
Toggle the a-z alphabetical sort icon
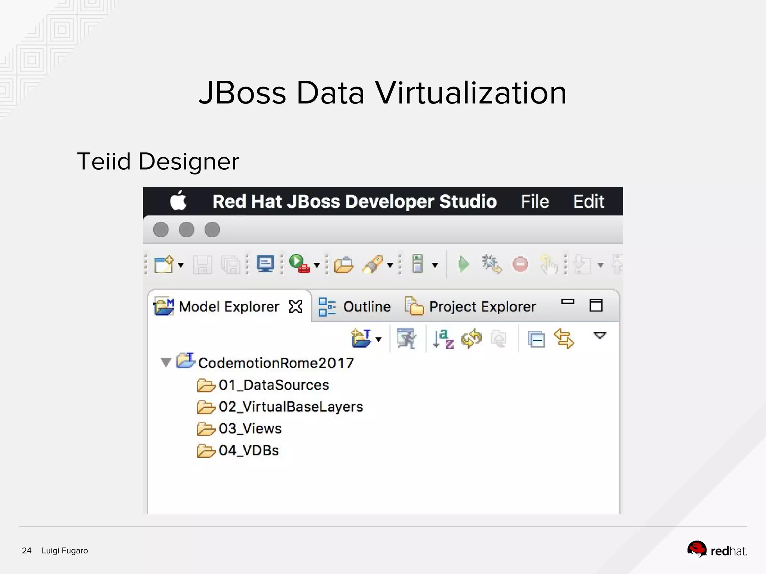(443, 339)
